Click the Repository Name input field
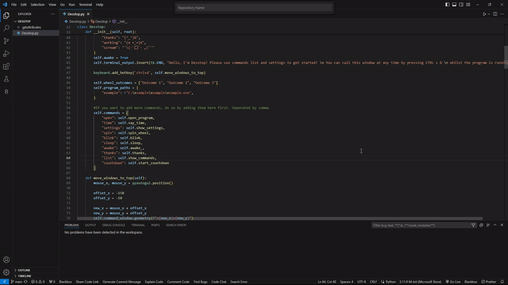The image size is (508, 285). (255, 8)
